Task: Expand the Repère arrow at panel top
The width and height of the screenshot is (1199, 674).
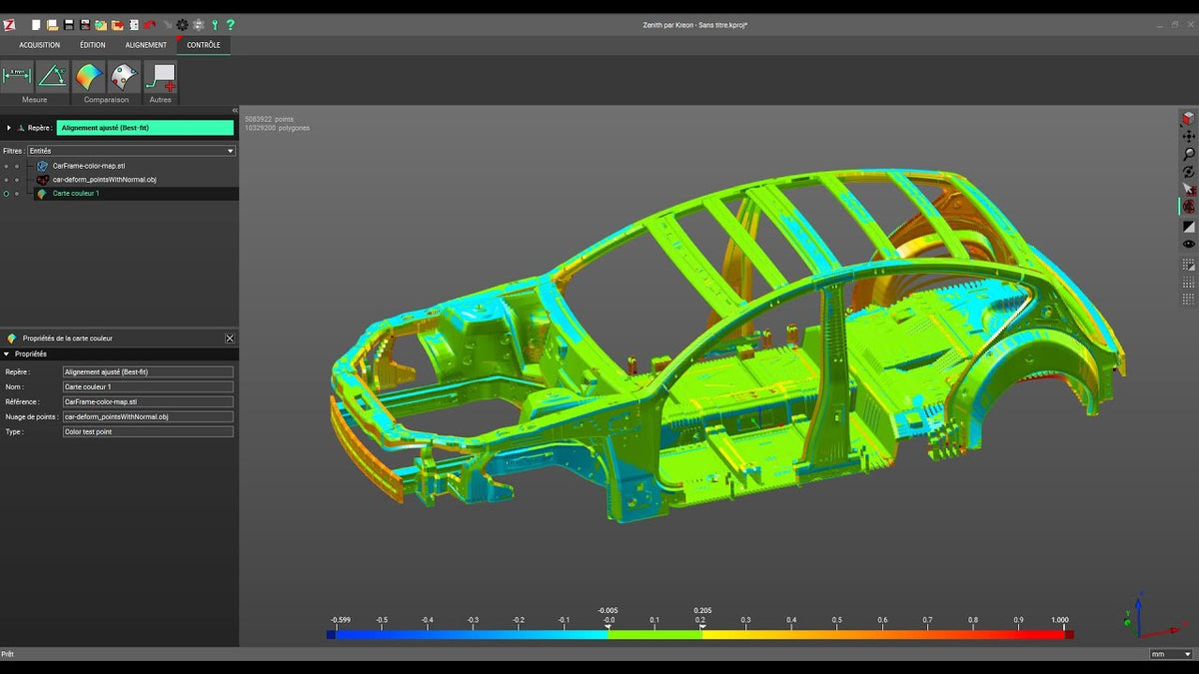Action: (x=9, y=128)
